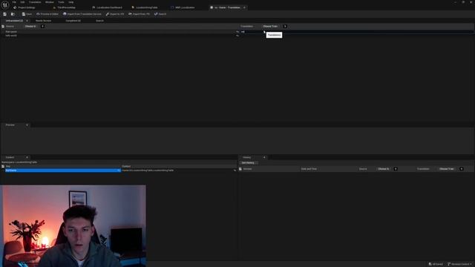The width and height of the screenshot is (475, 267).
Task: Open History translation font size dropdown
Action: coord(462,169)
